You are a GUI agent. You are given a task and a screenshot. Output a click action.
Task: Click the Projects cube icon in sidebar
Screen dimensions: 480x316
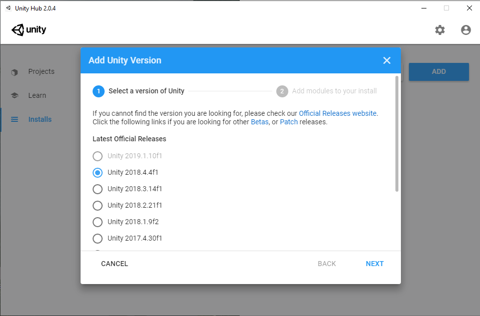[15, 71]
